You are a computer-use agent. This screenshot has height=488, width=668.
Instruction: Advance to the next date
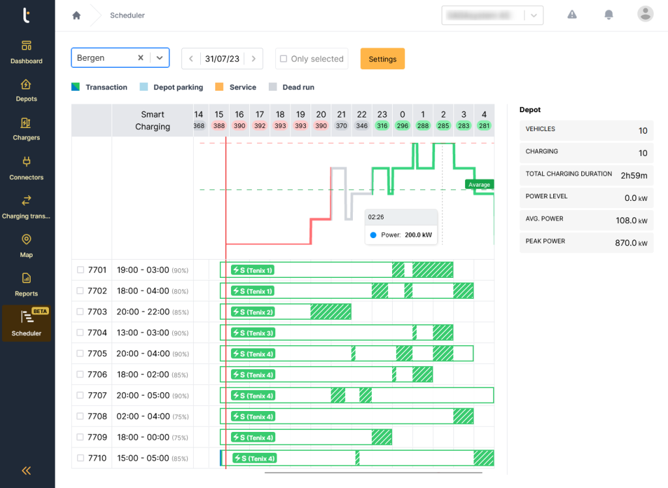(x=254, y=59)
